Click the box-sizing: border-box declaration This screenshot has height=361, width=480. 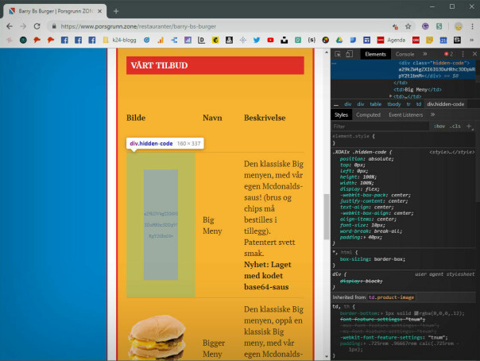[x=372, y=259]
